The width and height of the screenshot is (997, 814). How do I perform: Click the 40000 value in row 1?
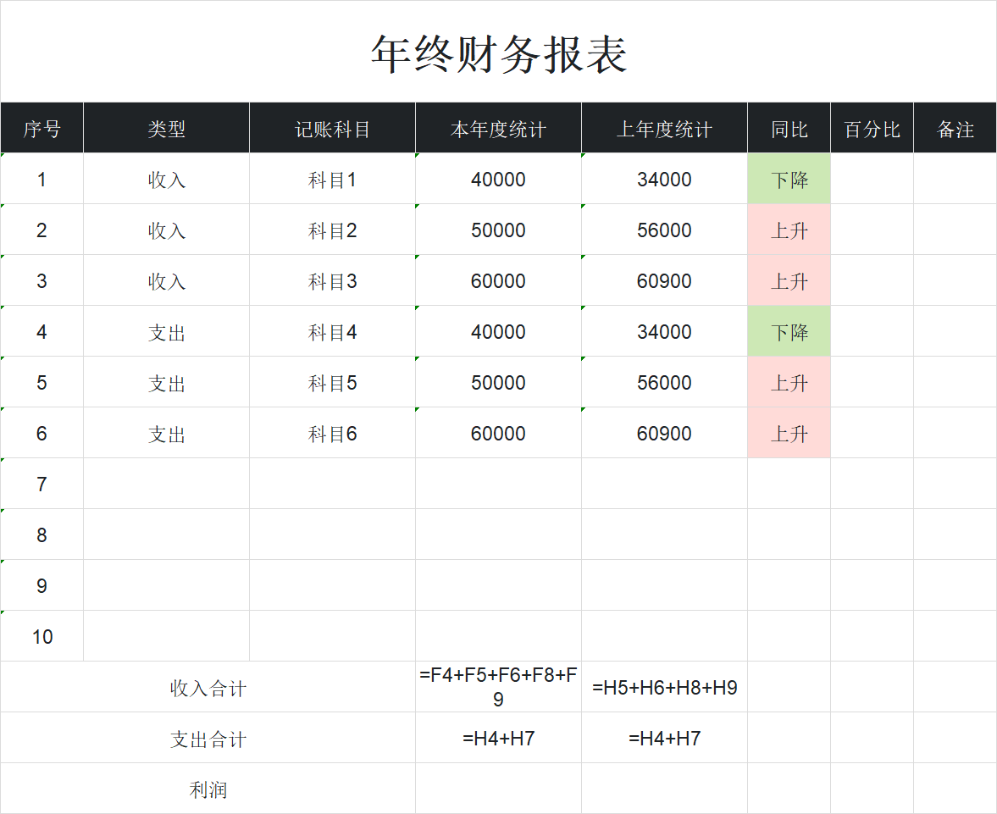click(497, 179)
